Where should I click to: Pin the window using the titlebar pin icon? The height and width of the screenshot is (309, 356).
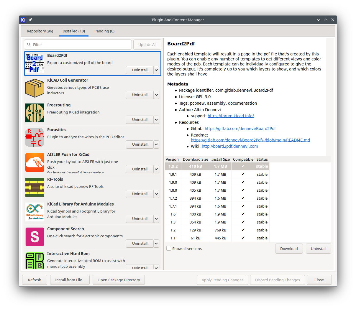(x=30, y=20)
